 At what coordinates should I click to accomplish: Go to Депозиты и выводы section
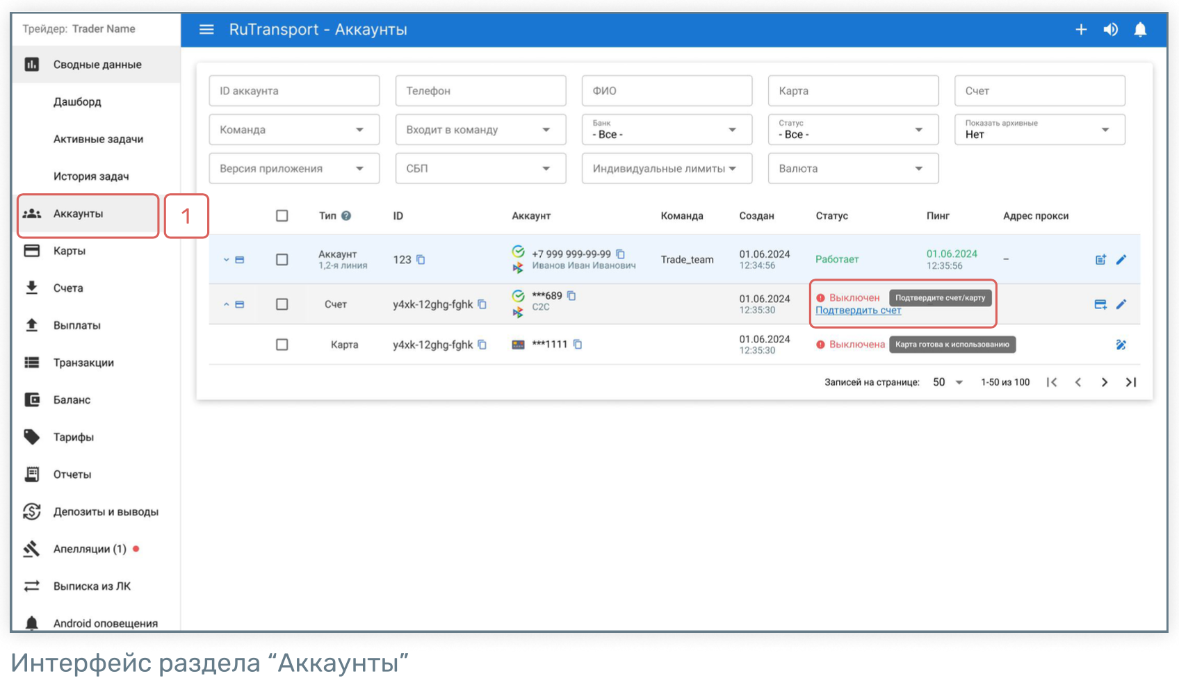106,512
